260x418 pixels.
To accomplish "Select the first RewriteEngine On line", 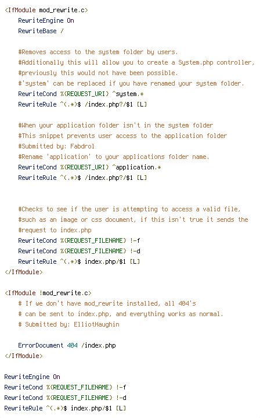I will 46,20.
